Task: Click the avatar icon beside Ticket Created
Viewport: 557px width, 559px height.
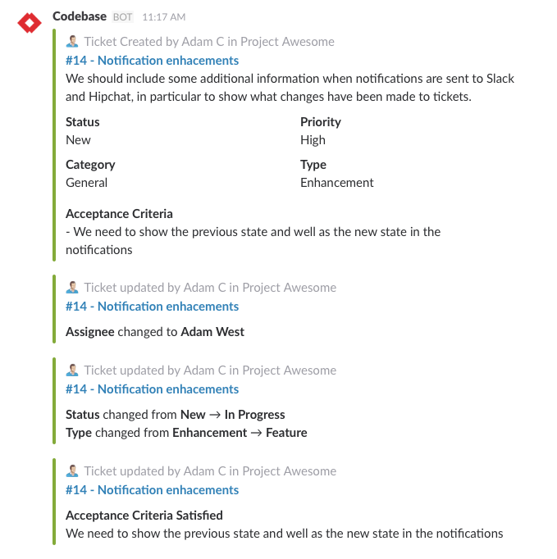Action: [72, 41]
